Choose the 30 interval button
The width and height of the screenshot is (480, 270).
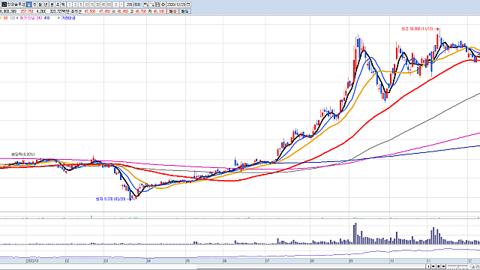[x=98, y=4]
